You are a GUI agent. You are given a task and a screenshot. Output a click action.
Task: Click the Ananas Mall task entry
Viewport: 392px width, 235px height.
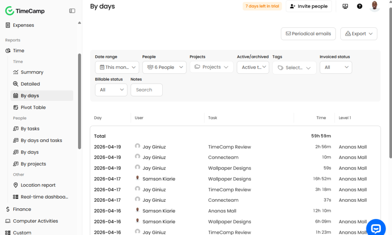click(x=222, y=211)
